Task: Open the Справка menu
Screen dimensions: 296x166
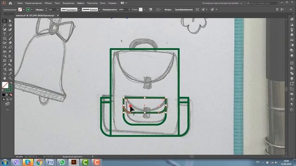Action: (x=112, y=3)
